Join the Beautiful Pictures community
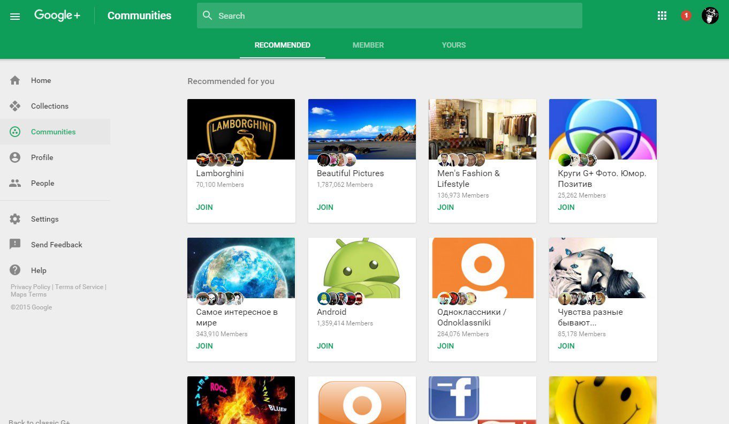This screenshot has height=424, width=729. (x=325, y=207)
